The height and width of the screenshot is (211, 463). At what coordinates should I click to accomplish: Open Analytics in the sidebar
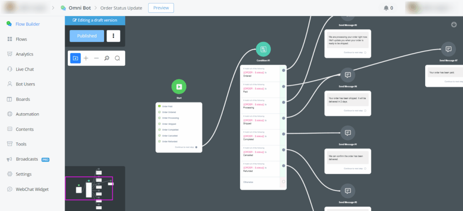tap(24, 54)
